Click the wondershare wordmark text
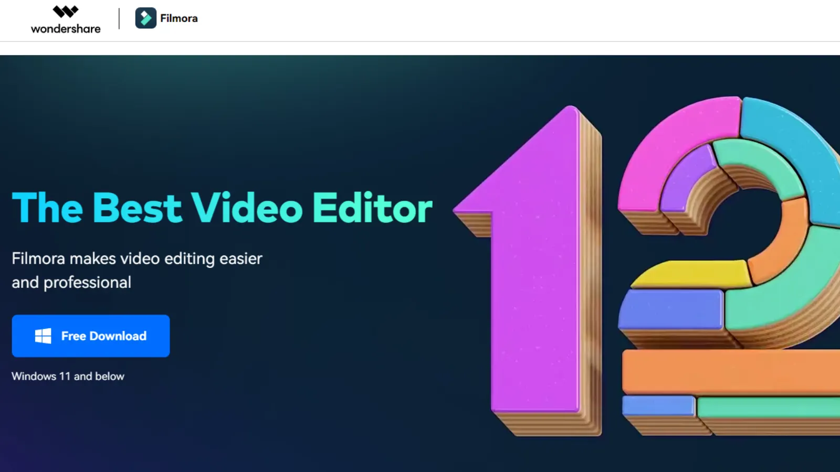The image size is (840, 472). [66, 29]
